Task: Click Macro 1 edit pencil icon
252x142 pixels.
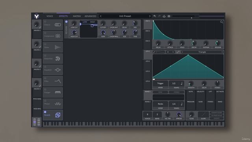Action: pos(40,28)
